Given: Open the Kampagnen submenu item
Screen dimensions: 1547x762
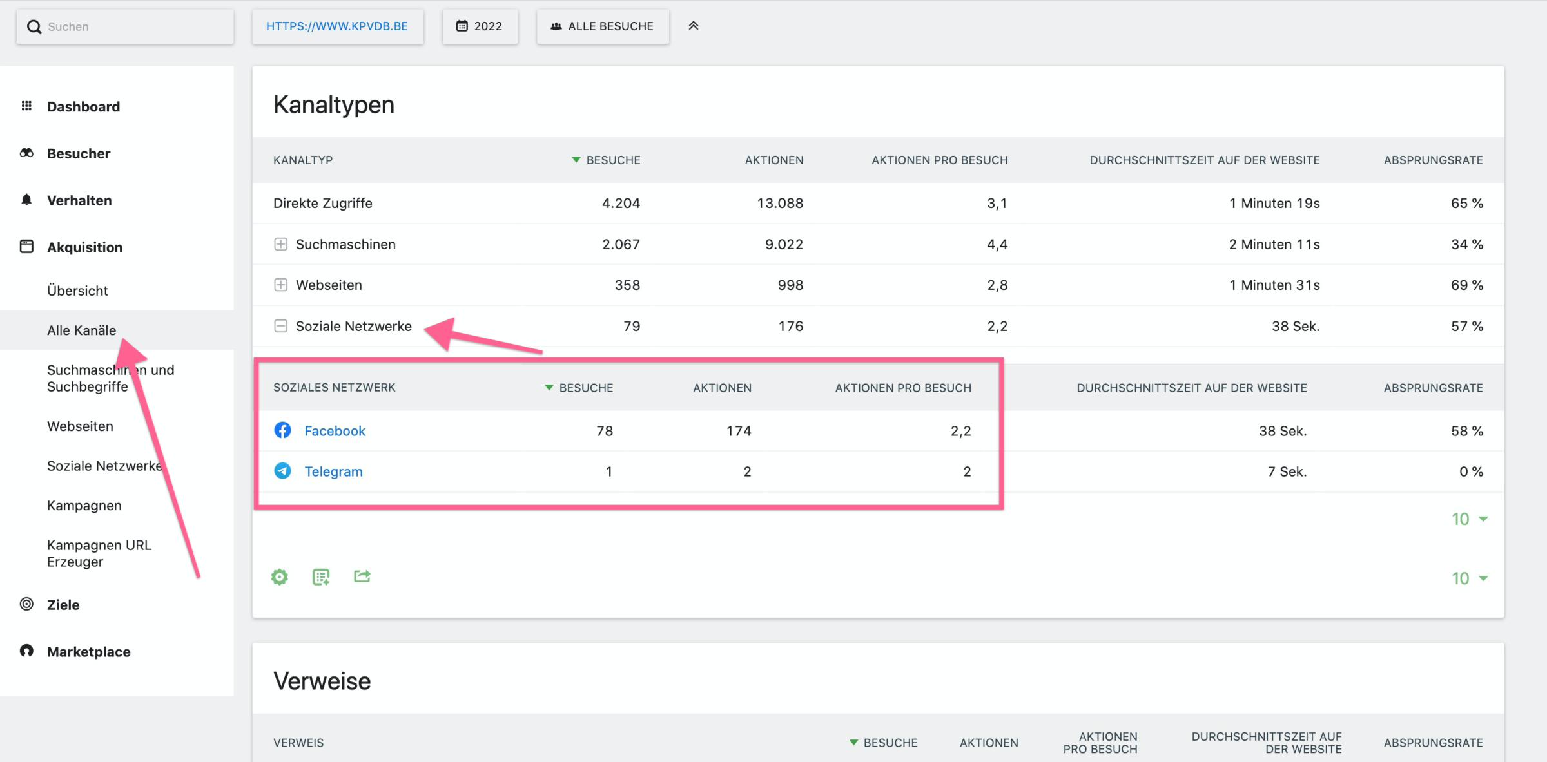Looking at the screenshot, I should pos(84,506).
